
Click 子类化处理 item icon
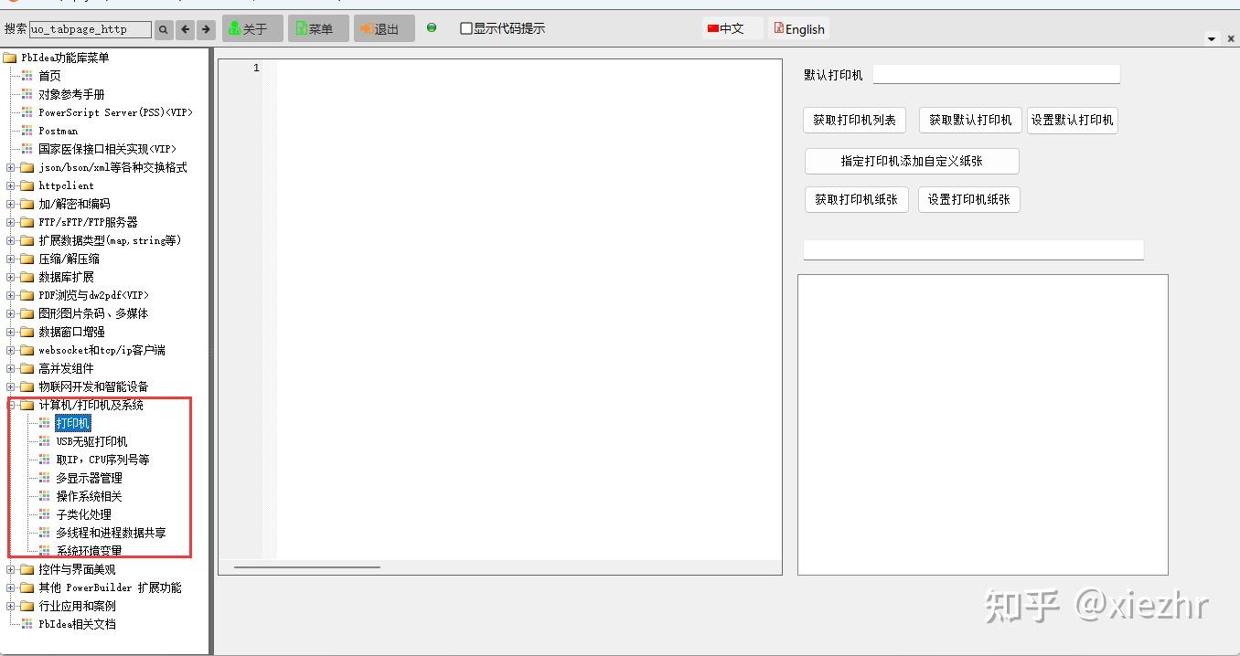pos(45,514)
